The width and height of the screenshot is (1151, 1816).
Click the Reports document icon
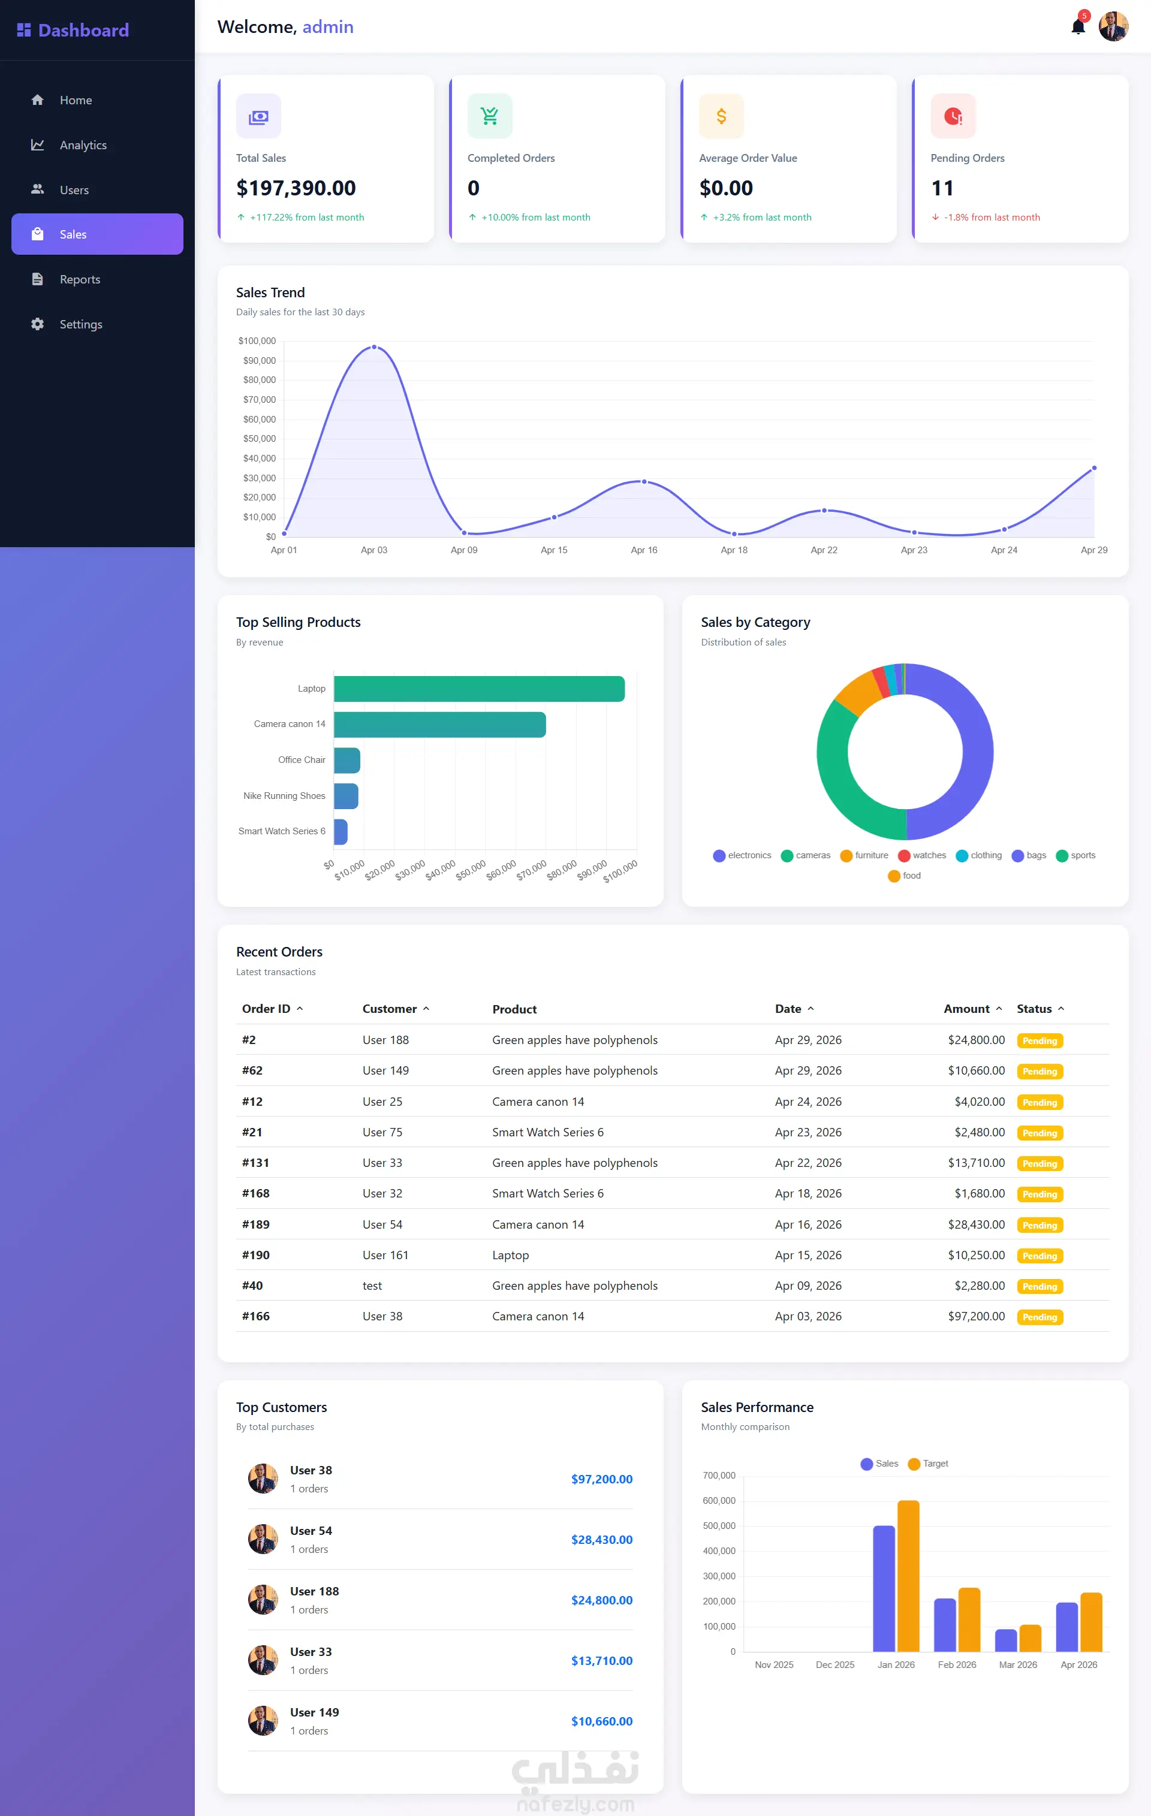click(37, 279)
